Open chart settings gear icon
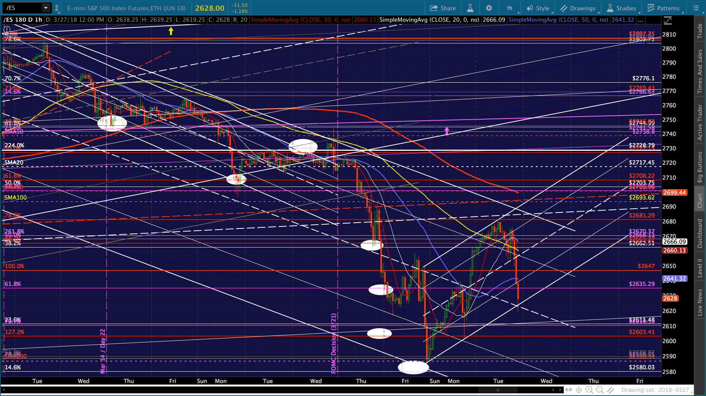 489,8
